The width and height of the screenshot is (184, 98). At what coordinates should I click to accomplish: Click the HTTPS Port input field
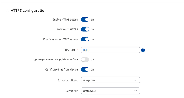[x=110, y=50]
